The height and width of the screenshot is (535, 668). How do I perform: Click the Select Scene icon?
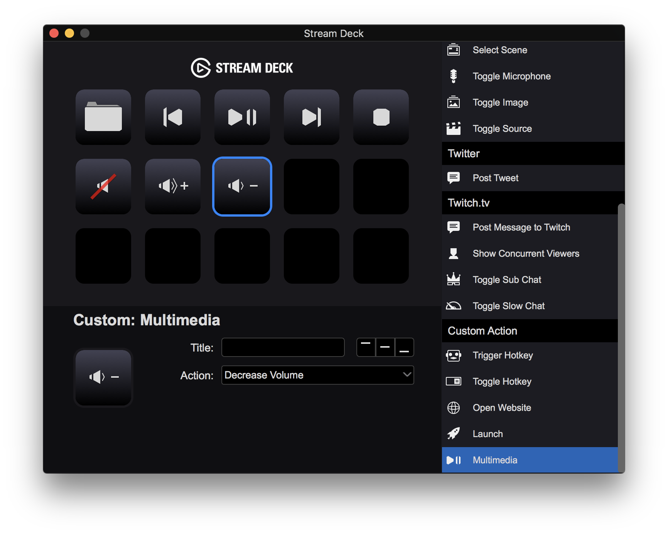pos(454,50)
